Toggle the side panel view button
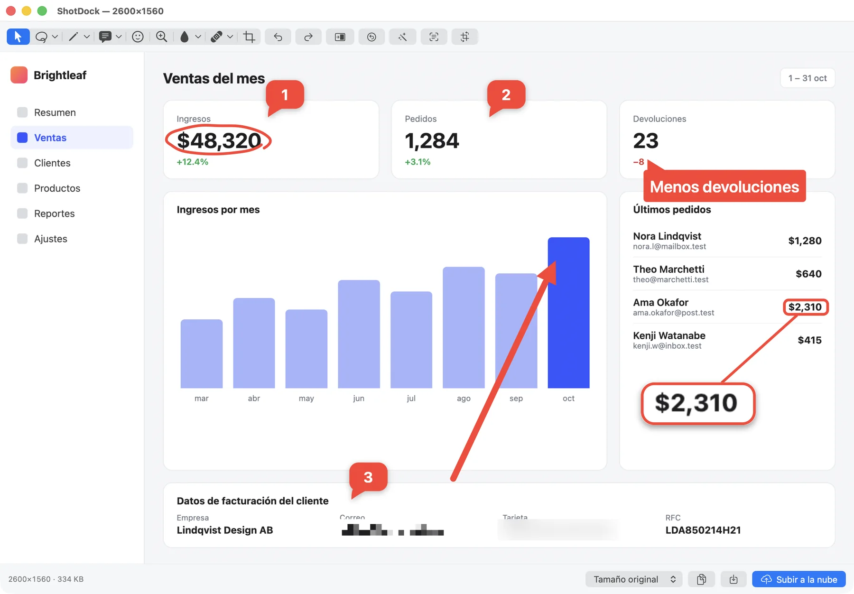 pos(340,37)
